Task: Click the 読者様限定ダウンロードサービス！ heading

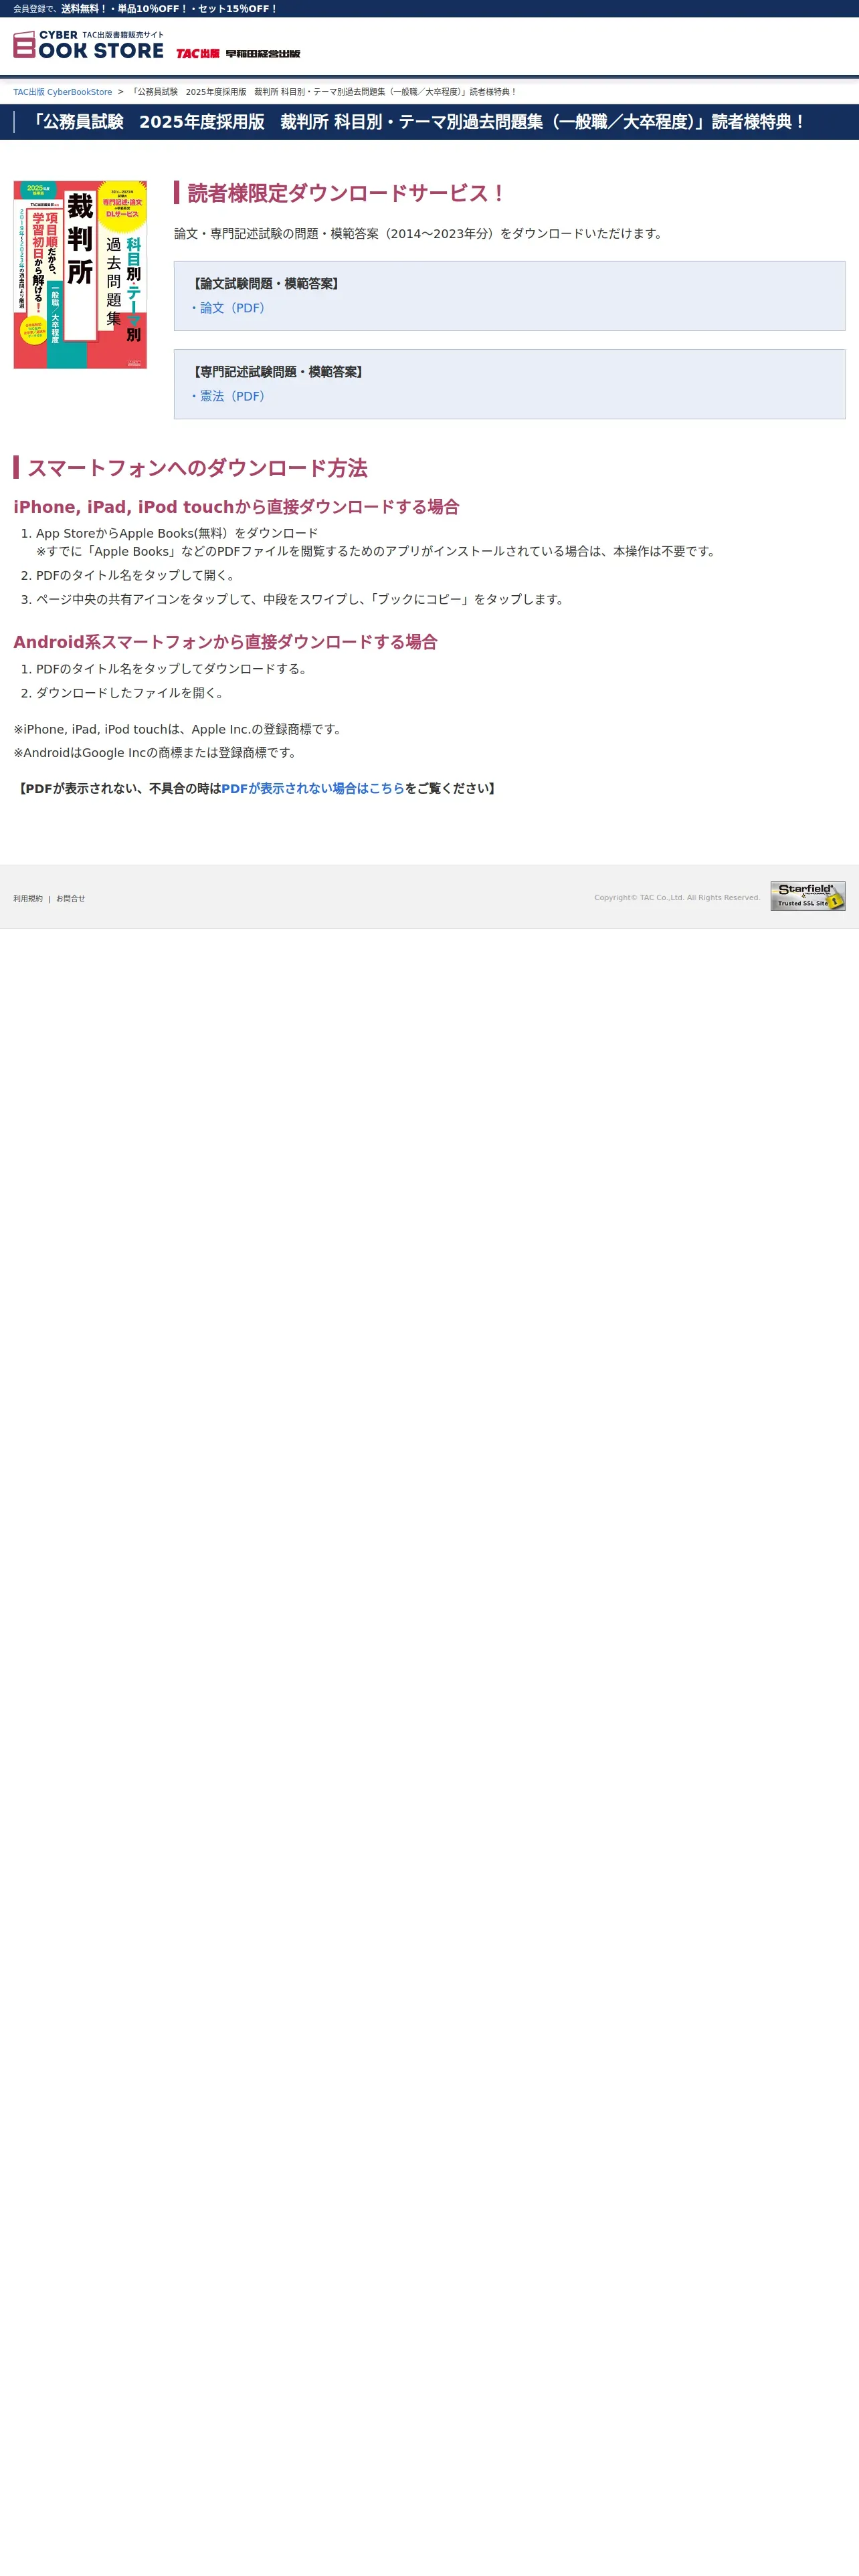Action: [x=346, y=193]
